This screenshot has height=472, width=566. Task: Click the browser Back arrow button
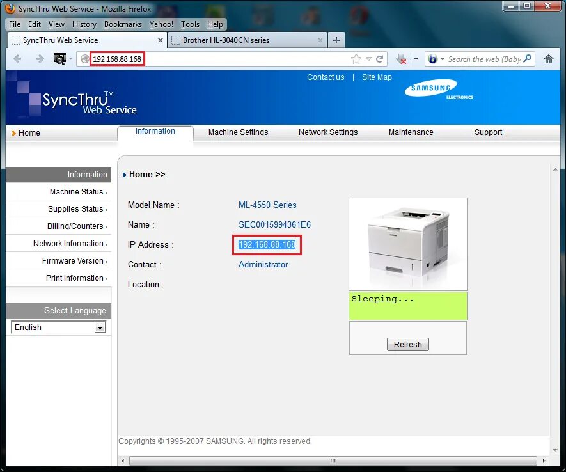[x=17, y=59]
